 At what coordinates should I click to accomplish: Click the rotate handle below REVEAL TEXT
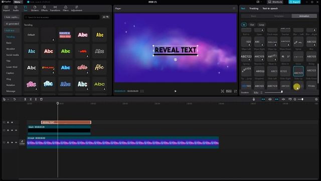coord(176,59)
